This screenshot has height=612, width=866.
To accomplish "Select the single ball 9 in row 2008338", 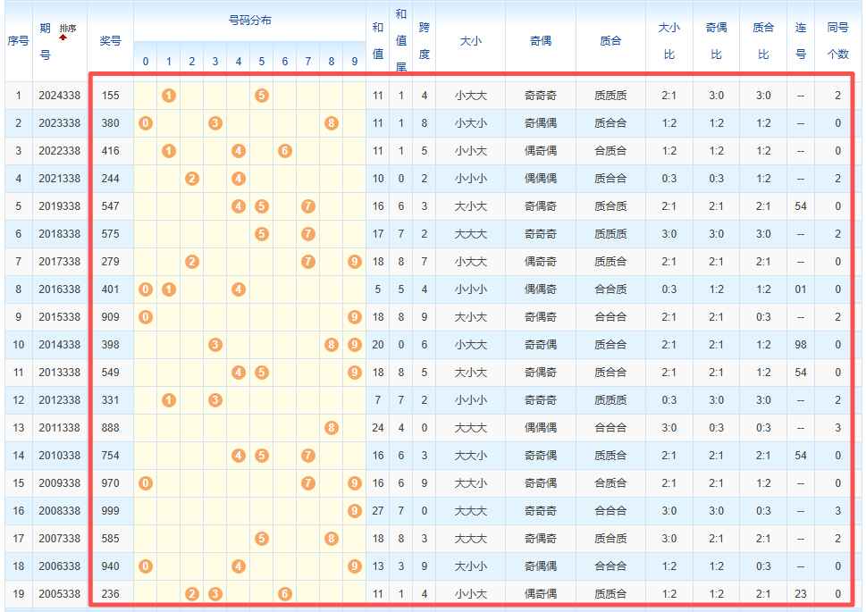I will click(355, 511).
